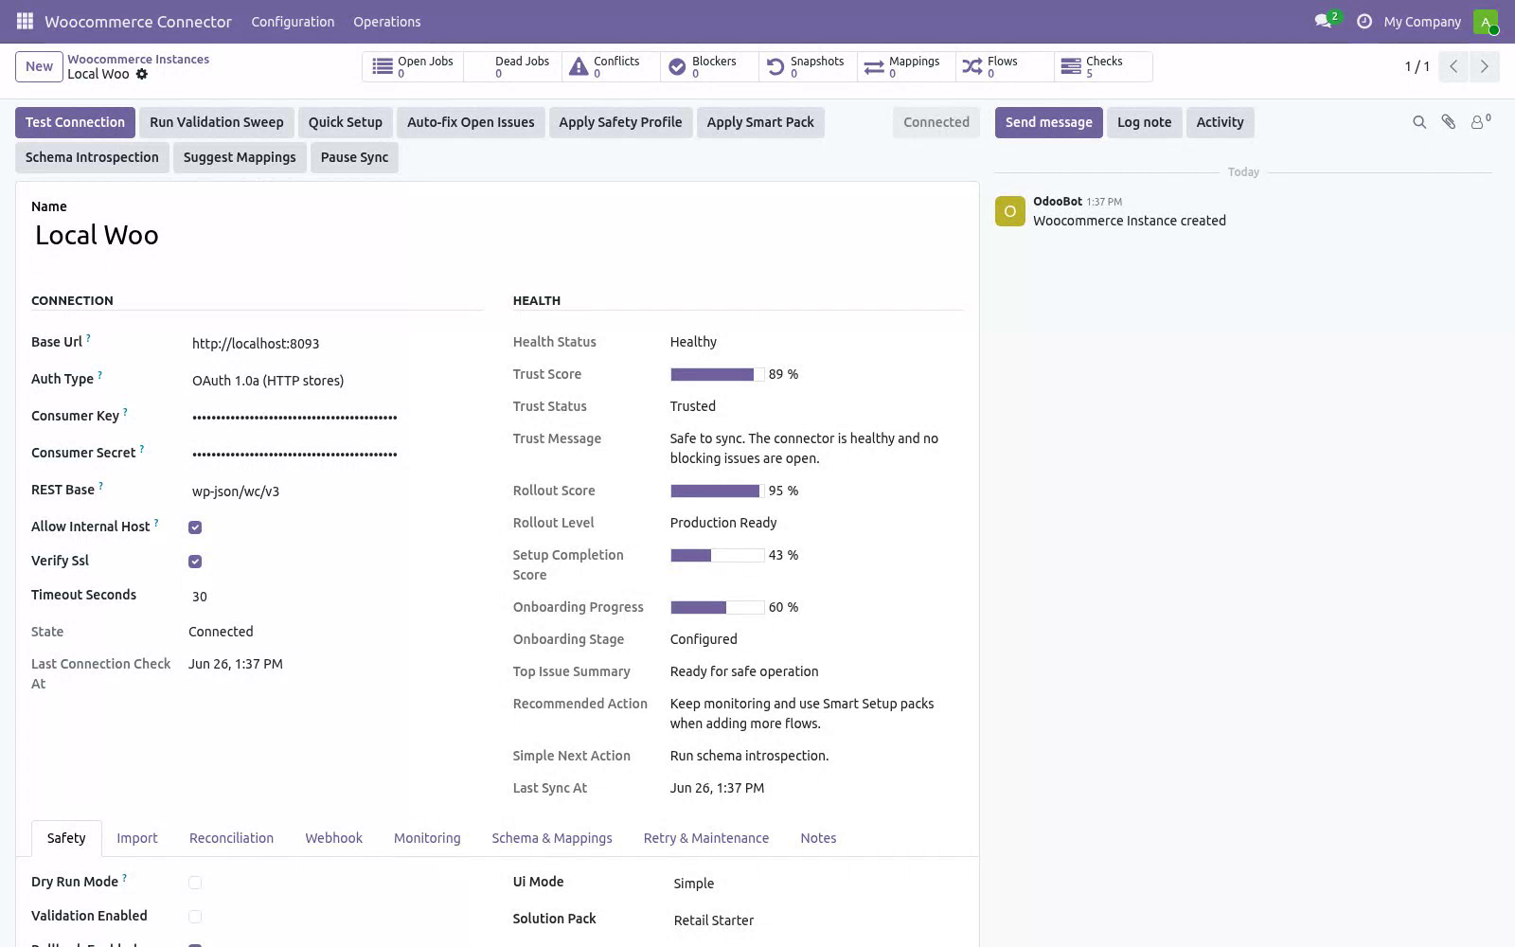This screenshot has width=1515, height=947.
Task: Edit the Timeout Seconds field
Action: (336, 597)
